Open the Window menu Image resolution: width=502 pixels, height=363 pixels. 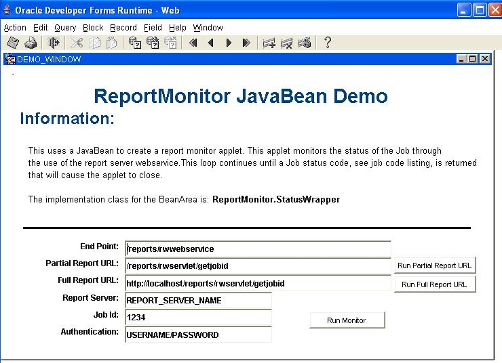pos(208,28)
